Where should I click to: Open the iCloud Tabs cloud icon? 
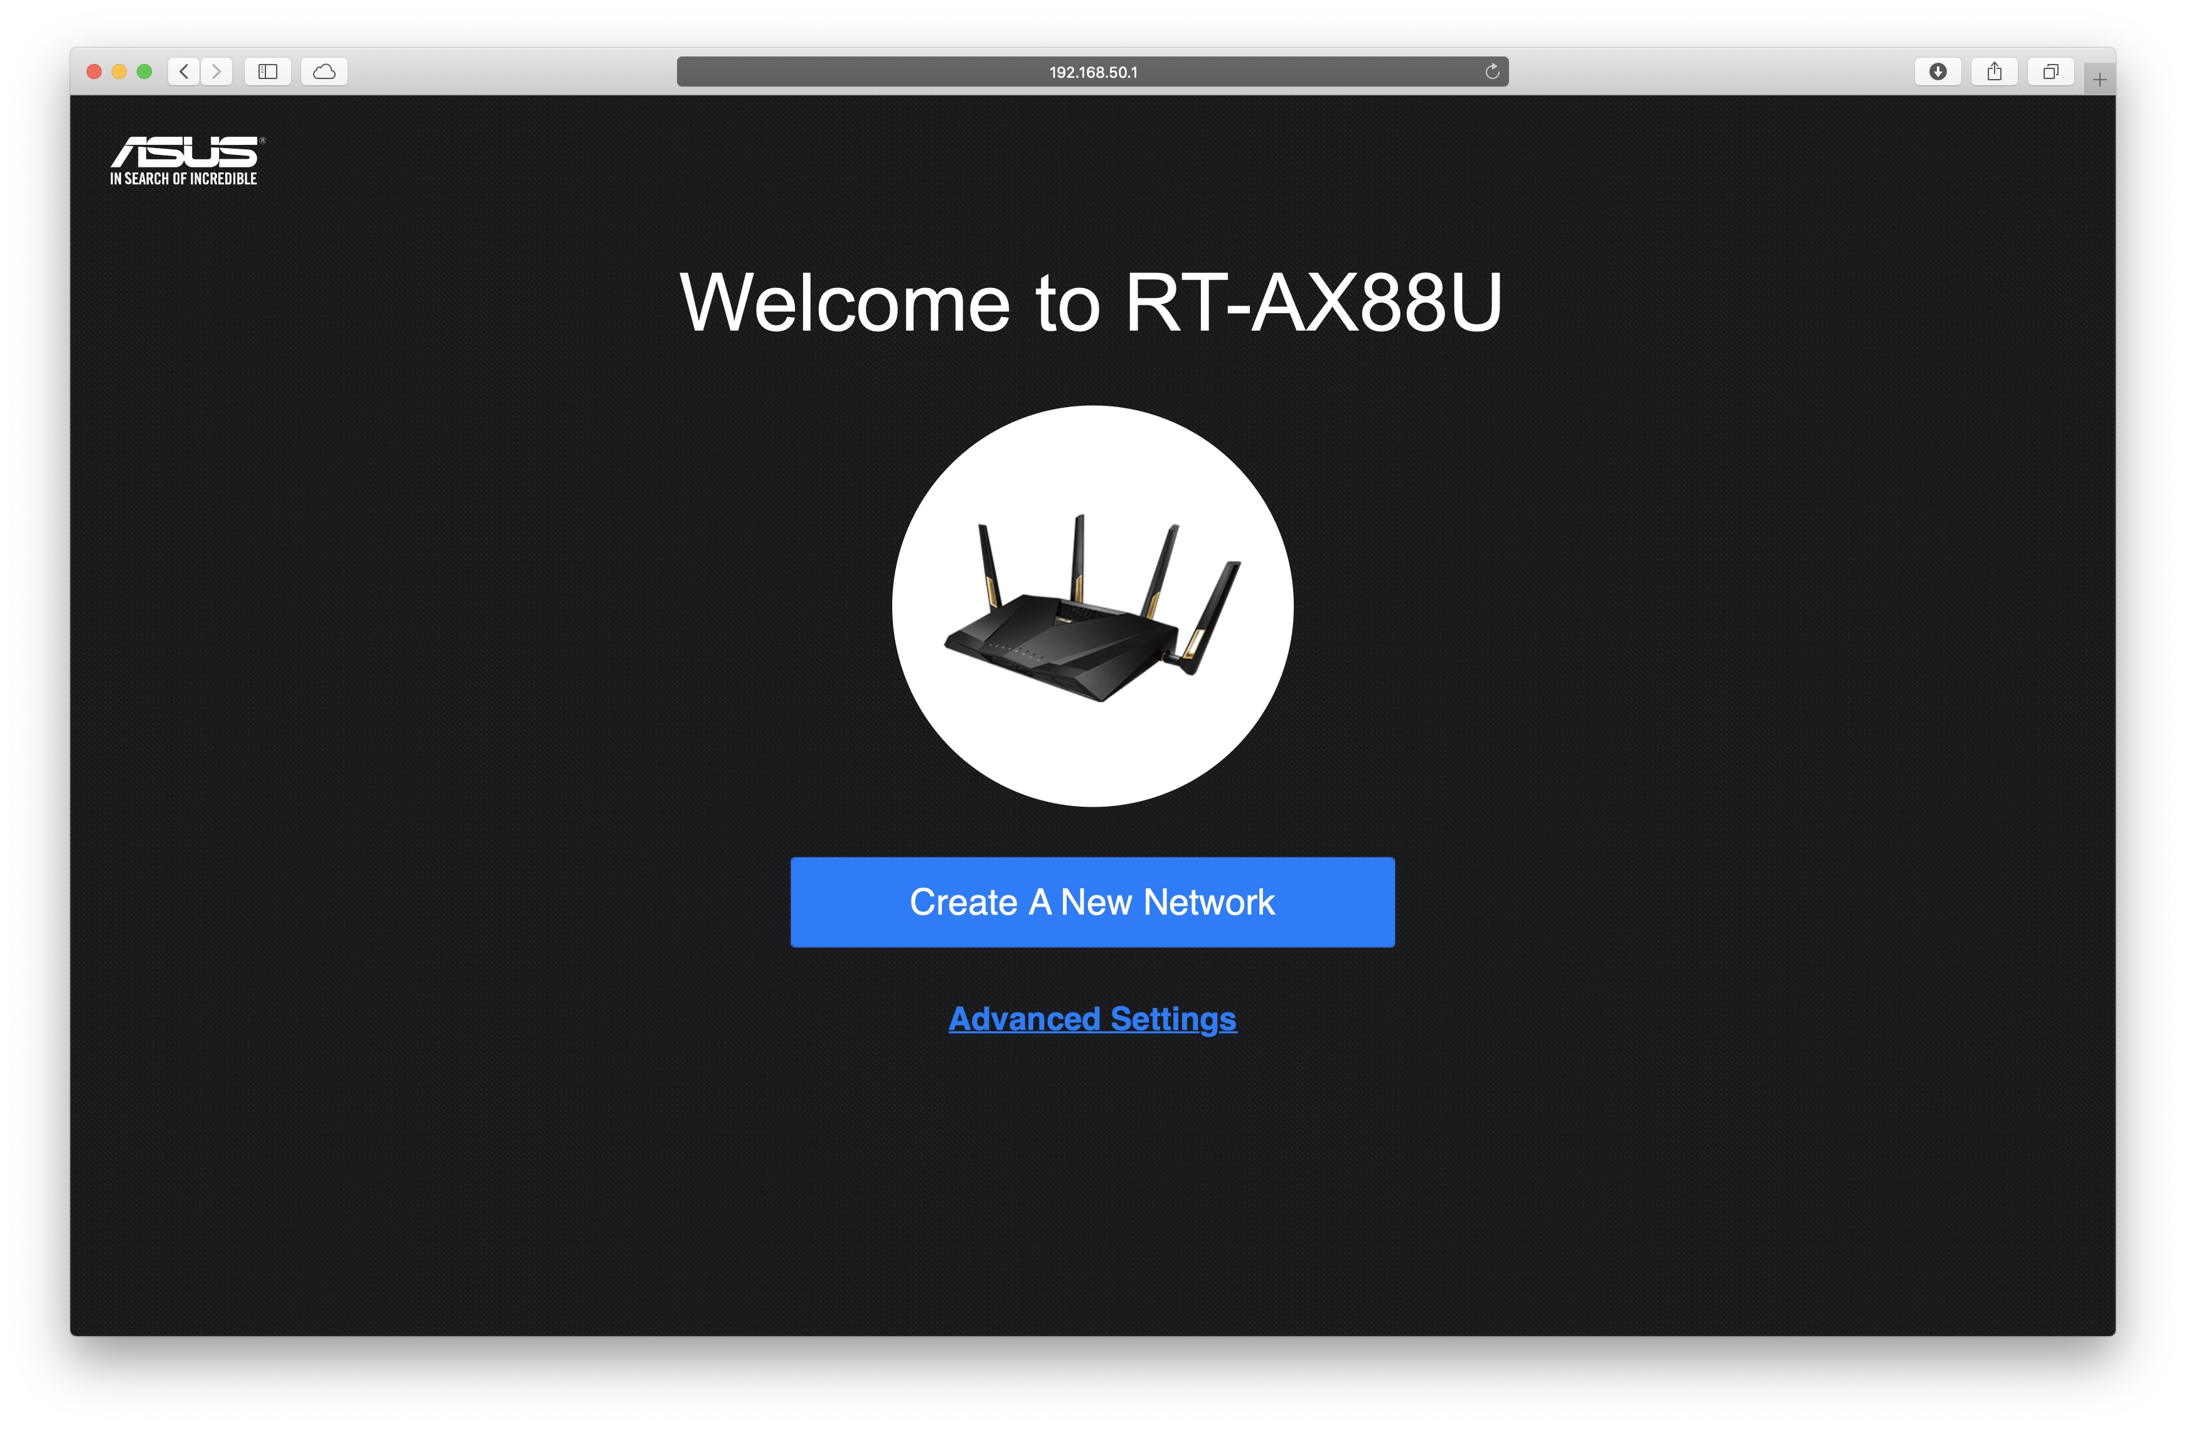[324, 72]
